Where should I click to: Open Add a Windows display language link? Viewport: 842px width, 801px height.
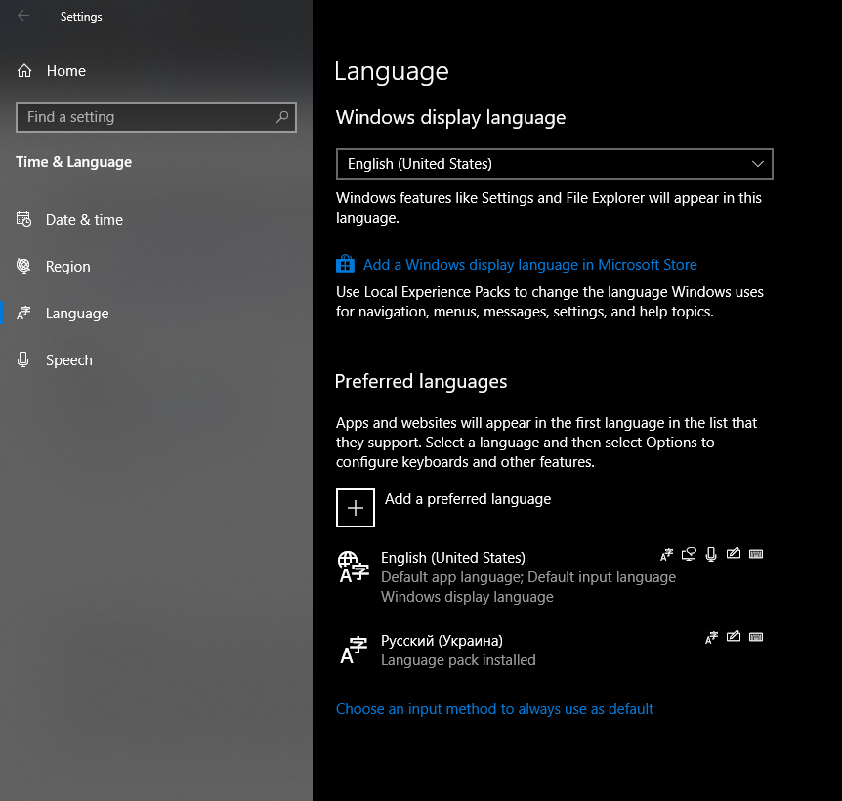tap(530, 264)
